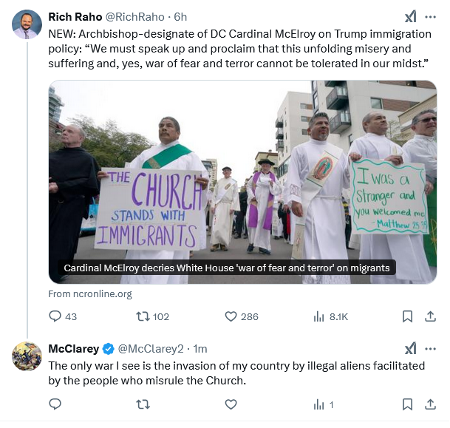Like McClarey's reply
This screenshot has width=450, height=428.
tap(231, 404)
